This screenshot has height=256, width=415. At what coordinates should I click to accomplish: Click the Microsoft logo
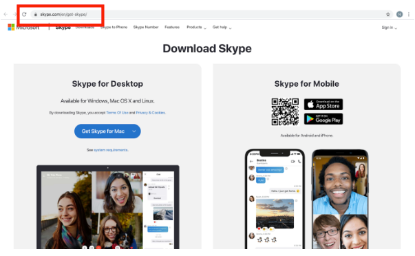[23, 28]
